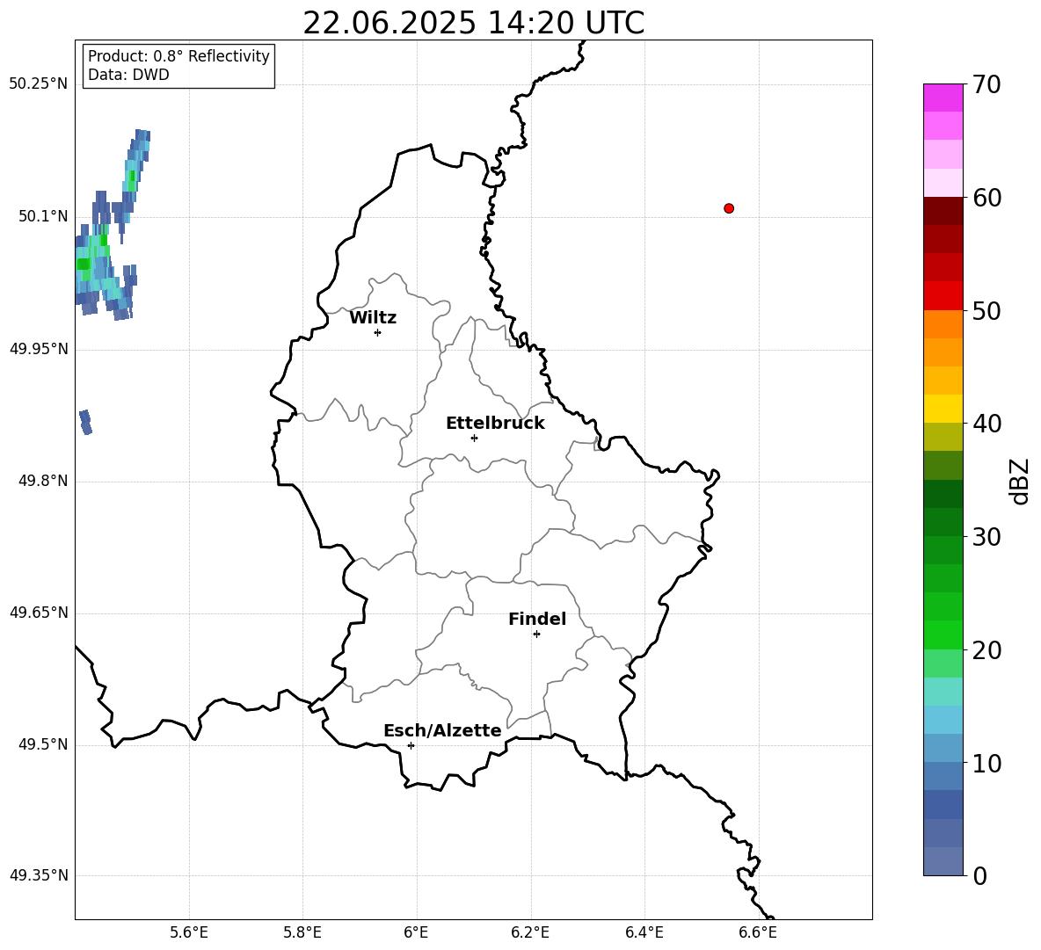
Task: Click the bright red colorbar segment at 50
Action: coord(943,296)
